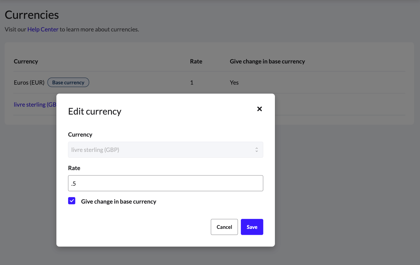The image size is (420, 265).
Task: Click the Currency column header
Action: pos(26,61)
